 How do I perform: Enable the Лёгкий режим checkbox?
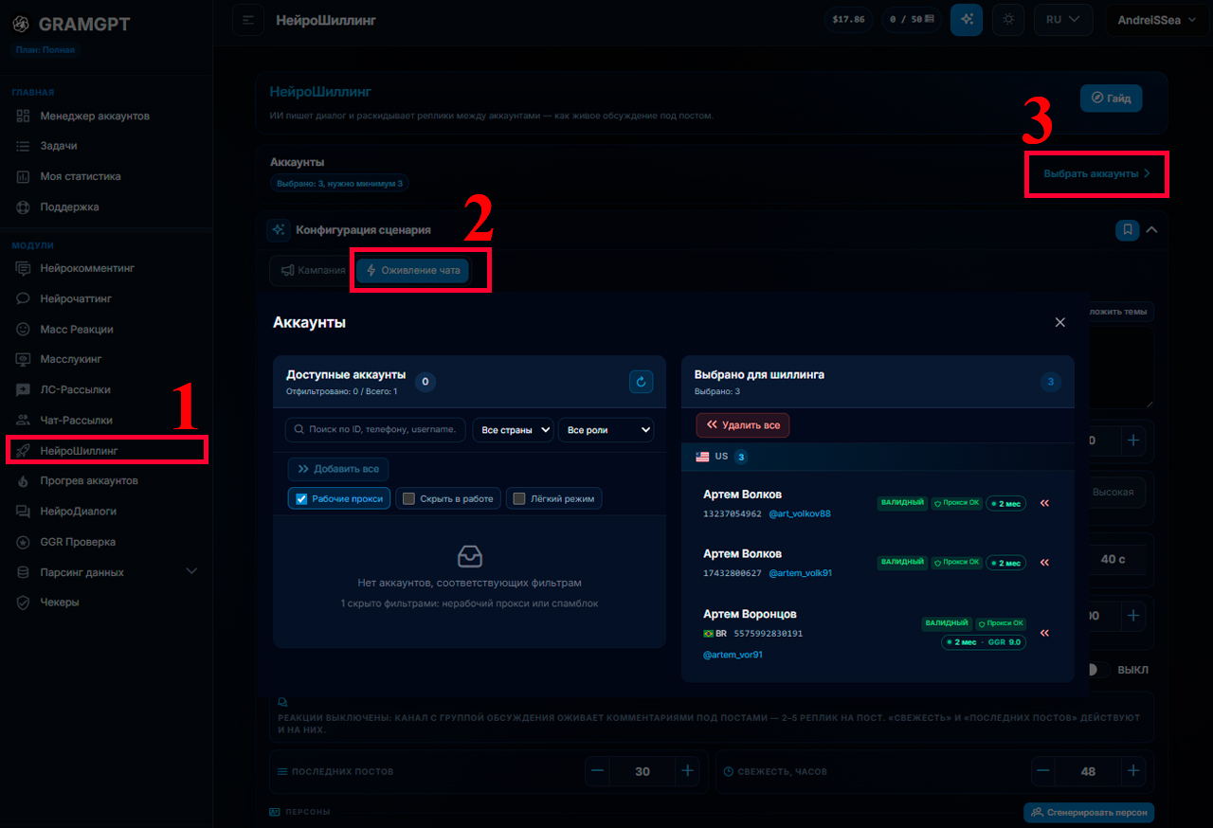tap(519, 498)
